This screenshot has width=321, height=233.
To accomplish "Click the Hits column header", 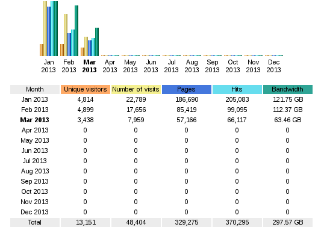I will [237, 89].
